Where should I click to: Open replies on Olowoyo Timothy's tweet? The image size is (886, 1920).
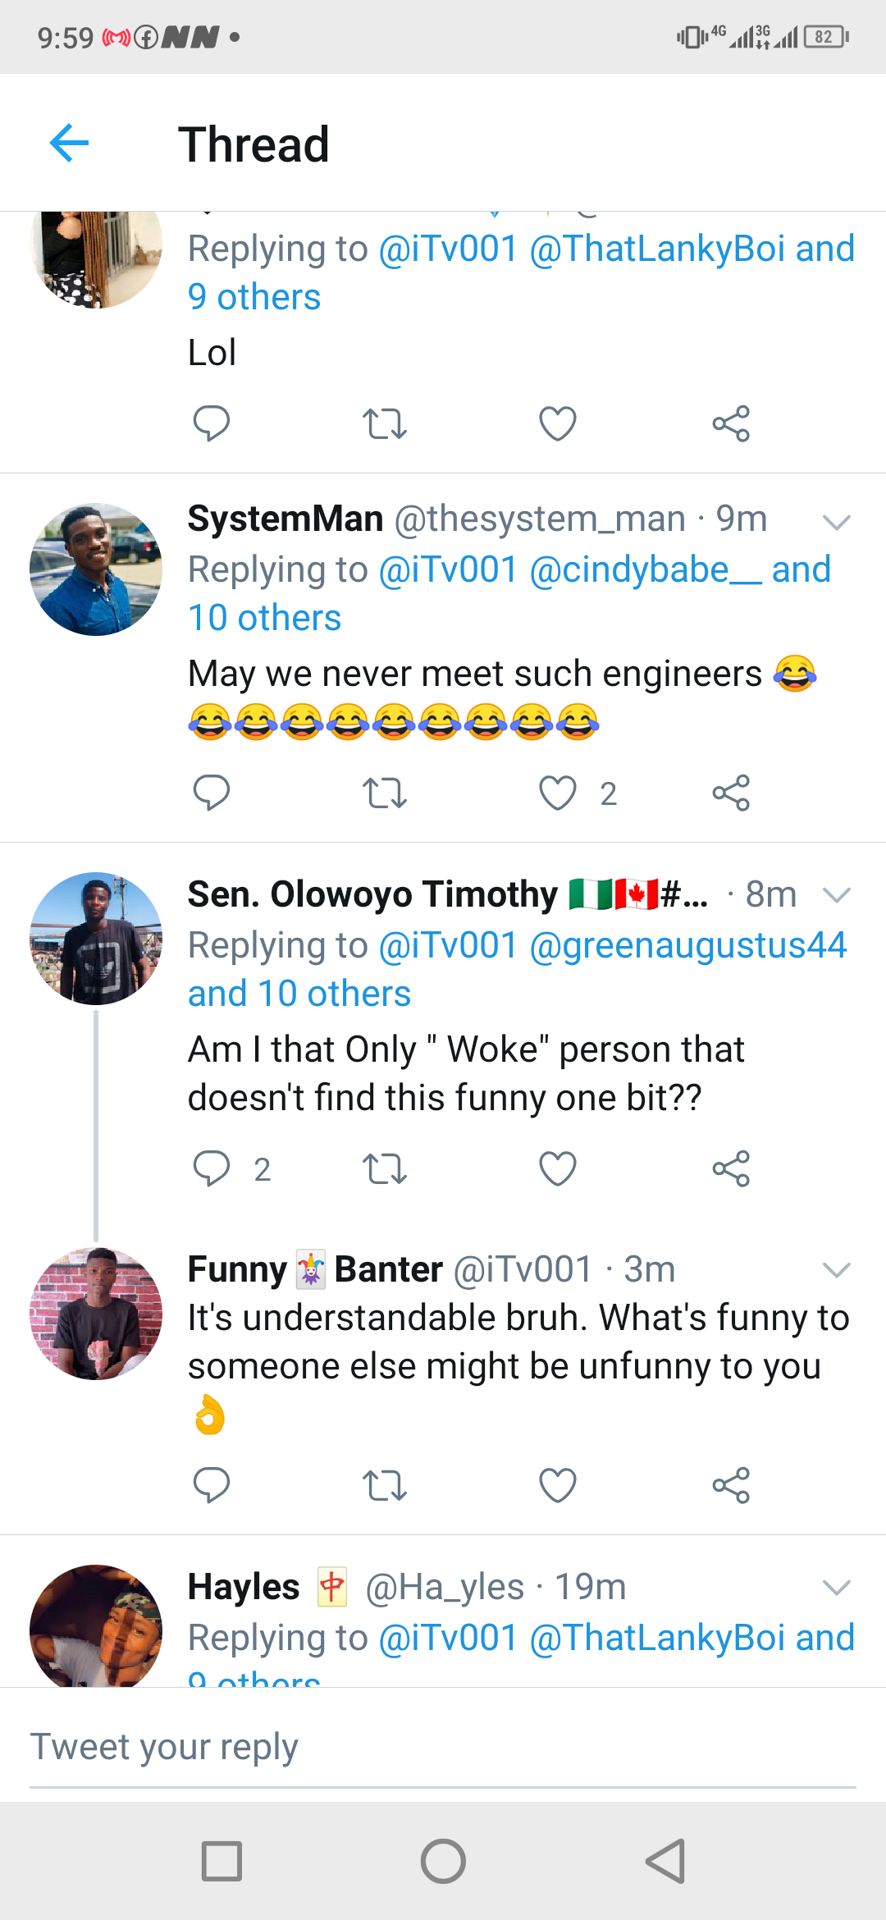point(211,1168)
